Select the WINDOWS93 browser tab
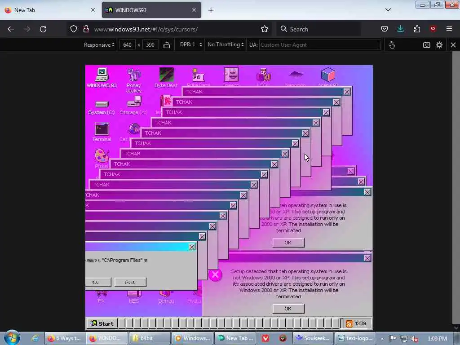 click(x=151, y=10)
